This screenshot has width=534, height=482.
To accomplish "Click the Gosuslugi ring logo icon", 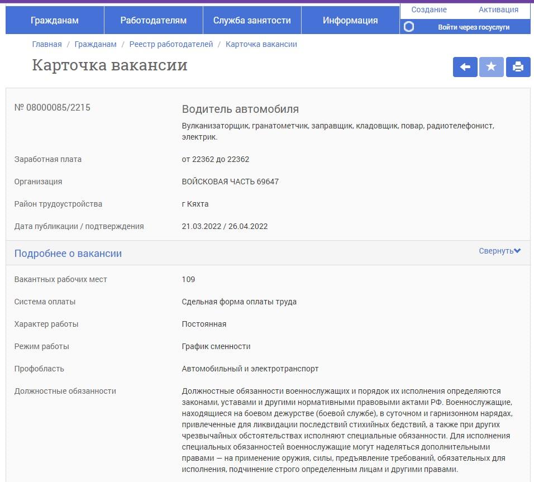I will click(x=408, y=26).
